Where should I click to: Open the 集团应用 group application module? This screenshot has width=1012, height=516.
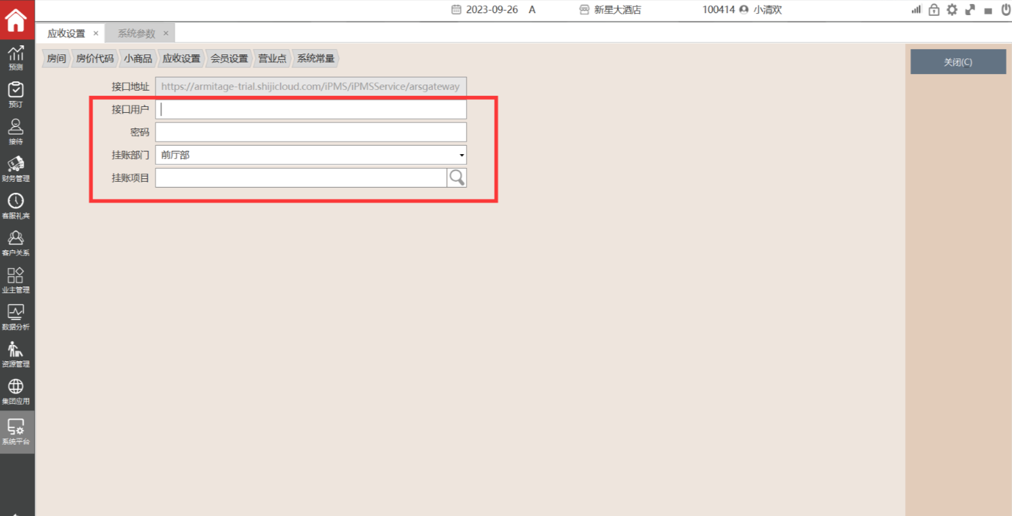[x=16, y=391]
